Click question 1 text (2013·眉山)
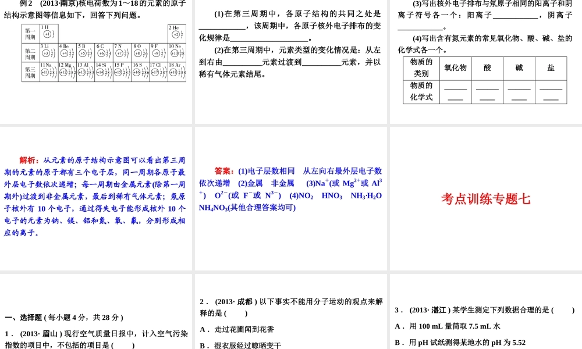This screenshot has width=582, height=349. (x=96, y=339)
